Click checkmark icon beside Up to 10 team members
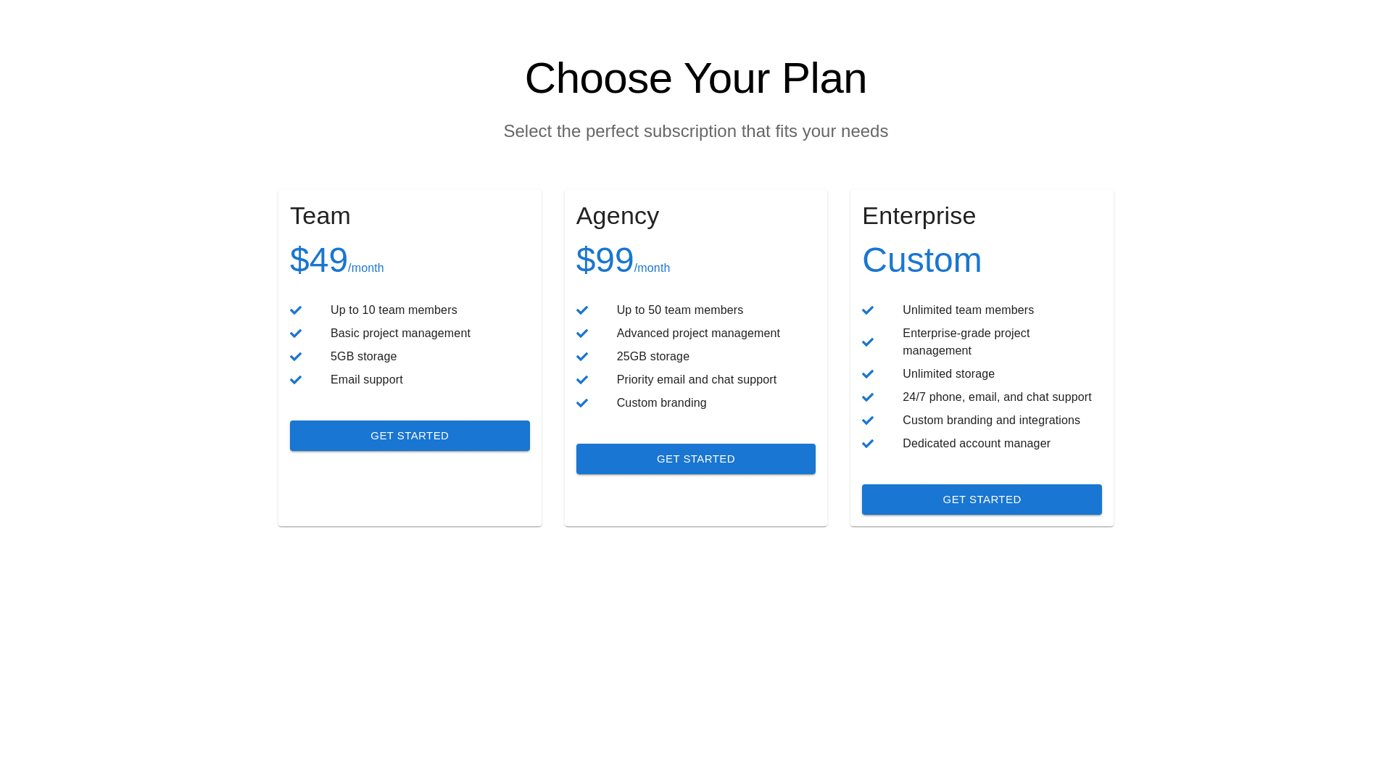Image resolution: width=1392 pixels, height=783 pixels. [x=296, y=310]
